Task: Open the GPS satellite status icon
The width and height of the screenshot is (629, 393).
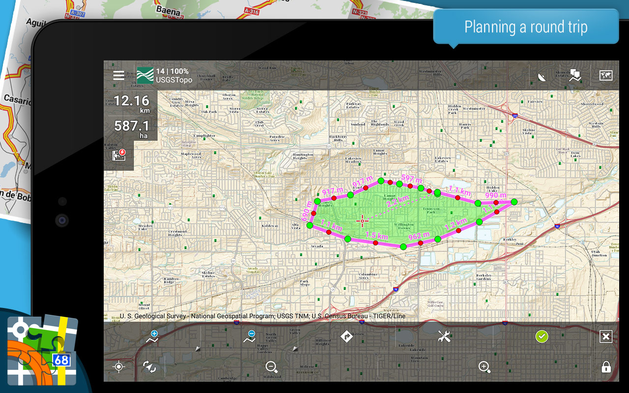Action: pos(542,76)
